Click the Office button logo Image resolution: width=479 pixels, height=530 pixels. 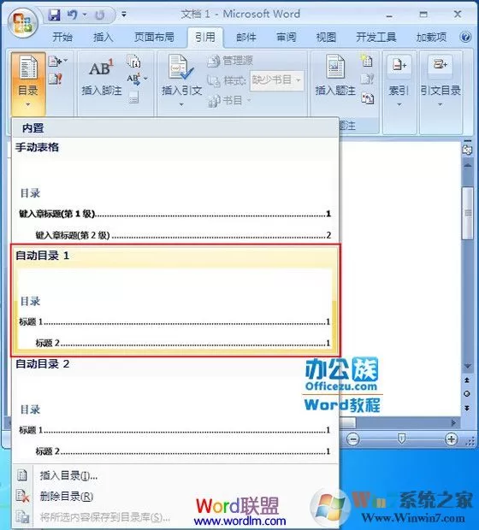point(22,22)
